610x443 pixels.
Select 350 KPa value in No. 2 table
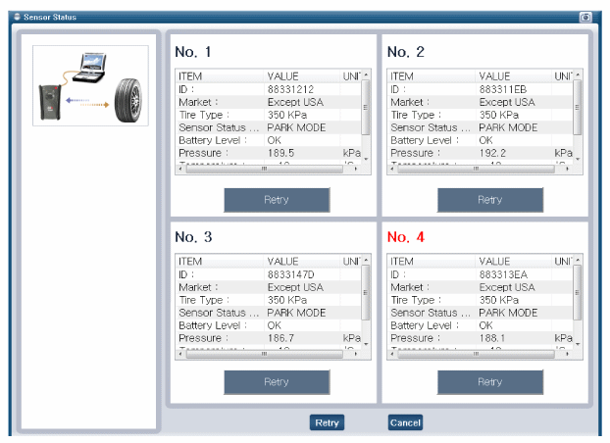[x=499, y=115]
